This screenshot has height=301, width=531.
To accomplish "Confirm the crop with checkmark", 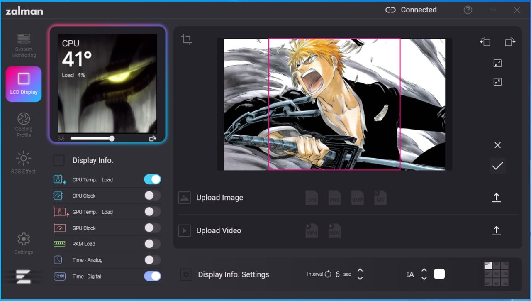I will click(x=497, y=166).
